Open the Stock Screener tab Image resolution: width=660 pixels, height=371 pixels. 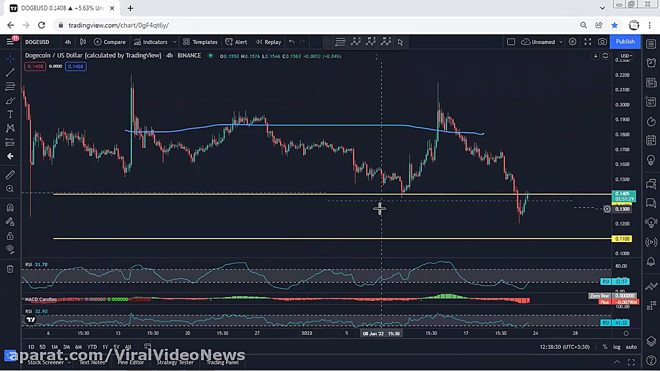pos(45,362)
